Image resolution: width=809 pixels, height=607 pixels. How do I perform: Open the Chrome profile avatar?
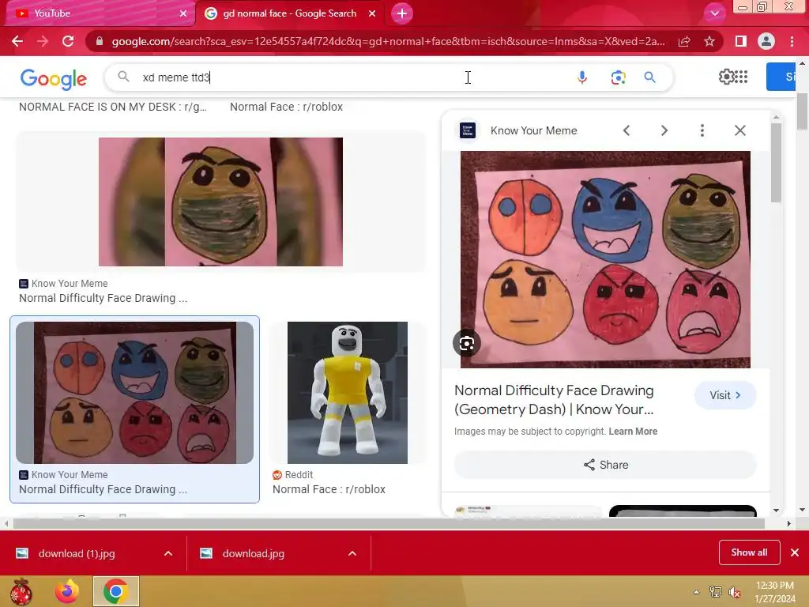(x=766, y=41)
